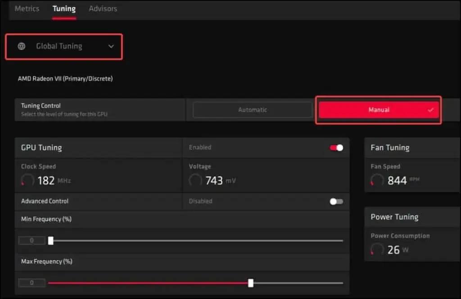Screen dimensions: 461x299
Task: Select Automatic tuning control
Action: [253, 109]
